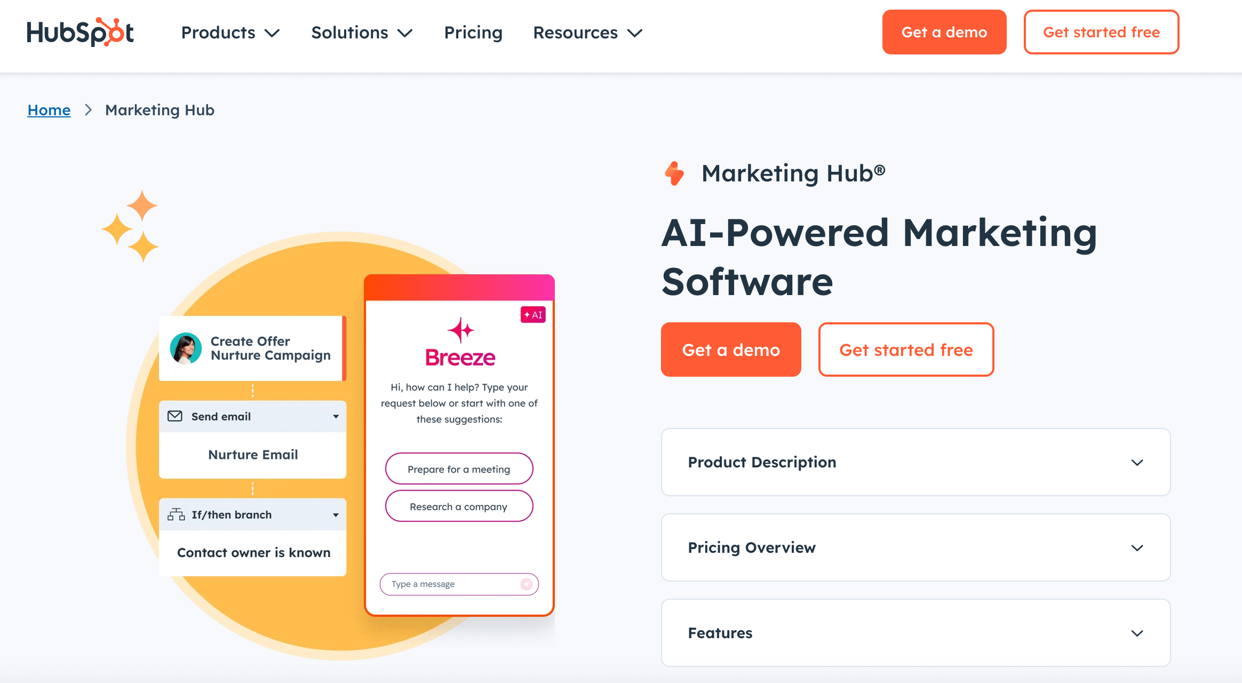Click Contact owner is known text
This screenshot has height=683, width=1242.
253,553
